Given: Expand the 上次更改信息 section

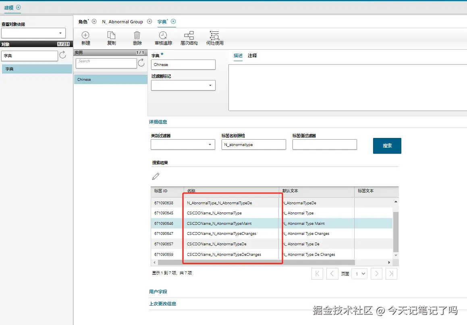Looking at the screenshot, I should pos(163,304).
